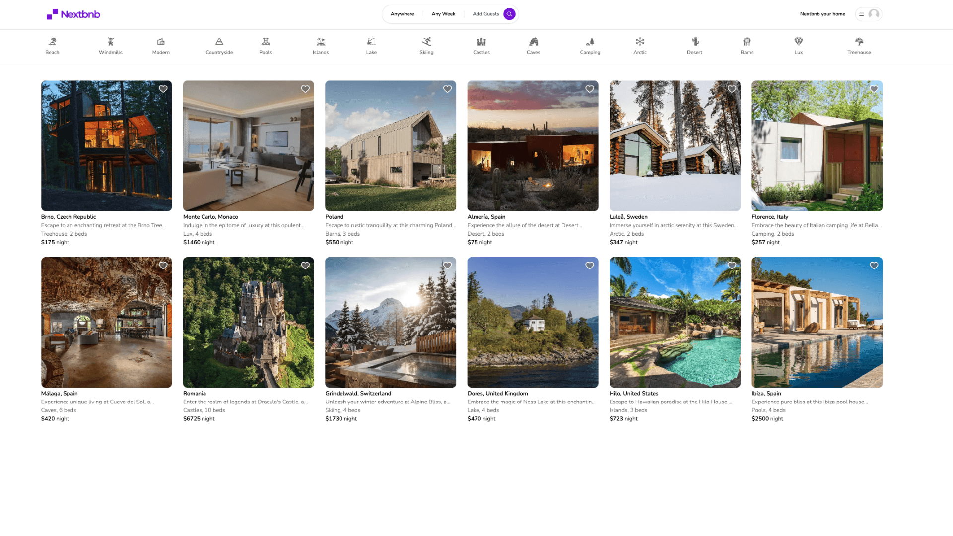Click Nextbnb your home link

point(822,14)
